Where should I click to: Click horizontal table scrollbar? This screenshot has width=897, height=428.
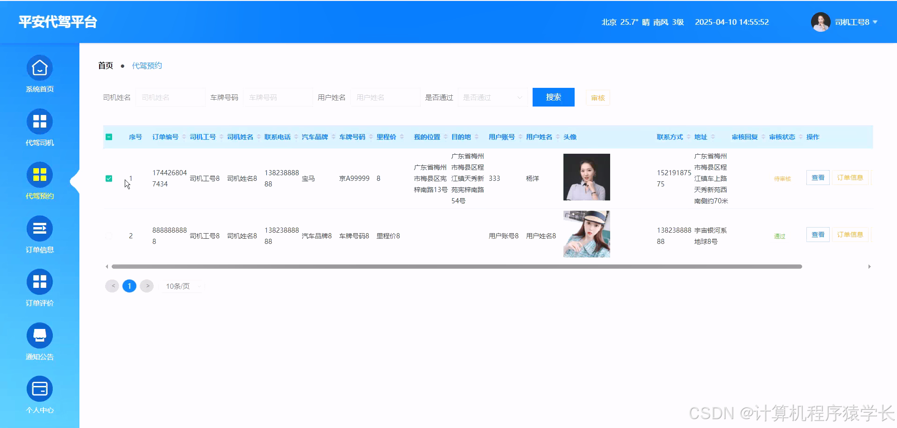pyautogui.click(x=457, y=267)
